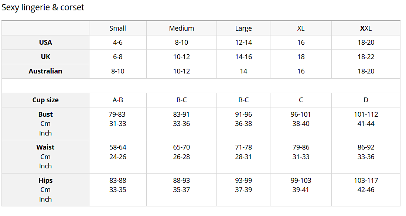Screen dimensions: 406x216
Task: Click the Medium waist 65-70 measurement cell
Action: [181, 147]
